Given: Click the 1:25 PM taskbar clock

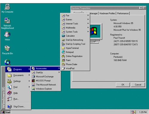Looking at the screenshot, I should [x=143, y=112].
